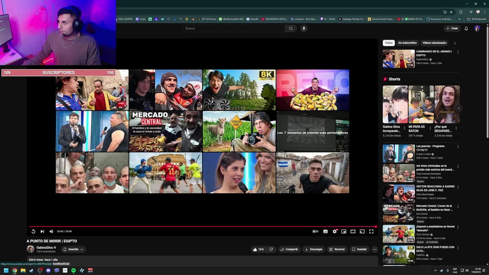Screen dimensions: 489x275
Task: Open the Crear menu
Action: coord(452,28)
